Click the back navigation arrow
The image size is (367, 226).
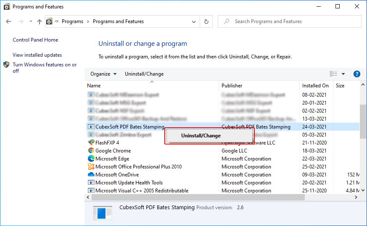point(9,21)
